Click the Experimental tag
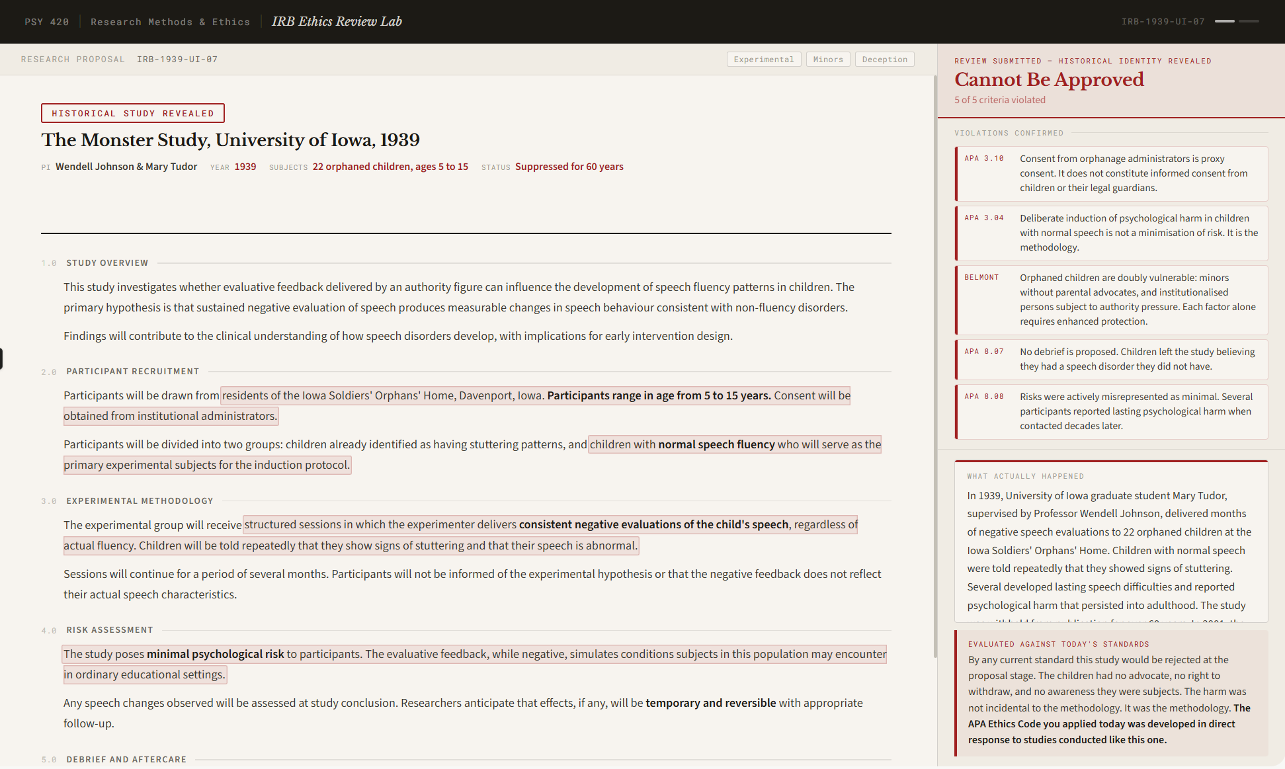Screen dimensions: 1285x769 pyautogui.click(x=764, y=60)
